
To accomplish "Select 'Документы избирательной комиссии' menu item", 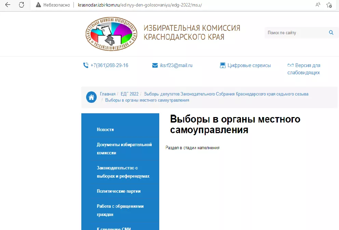I will point(124,149).
